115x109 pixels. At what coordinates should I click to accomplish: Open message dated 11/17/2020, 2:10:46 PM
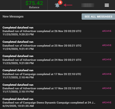point(58,74)
